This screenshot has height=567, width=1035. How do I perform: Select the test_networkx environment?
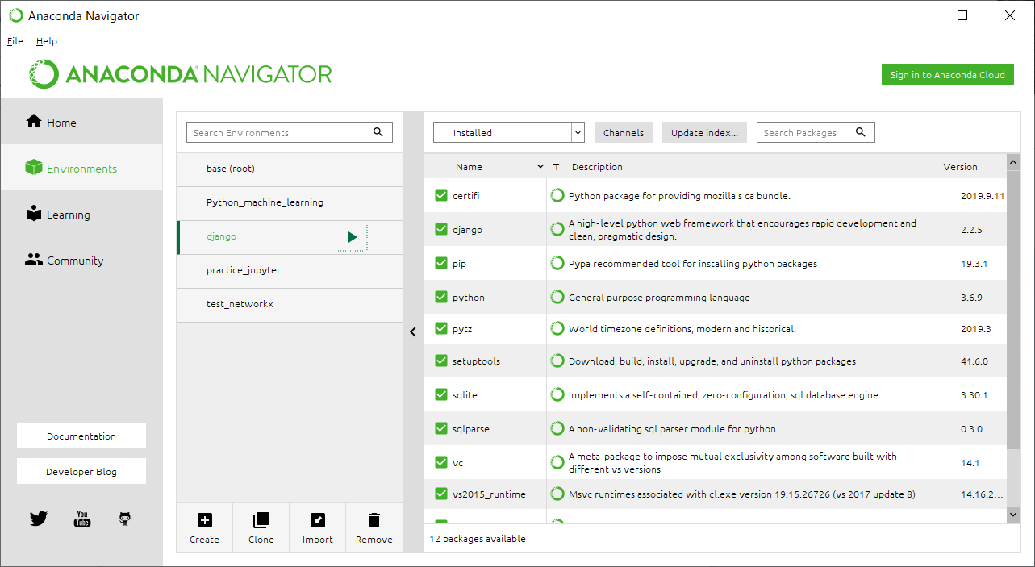[290, 305]
